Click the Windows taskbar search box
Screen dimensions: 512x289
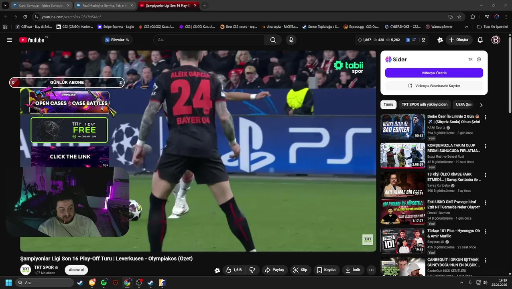click(x=45, y=283)
